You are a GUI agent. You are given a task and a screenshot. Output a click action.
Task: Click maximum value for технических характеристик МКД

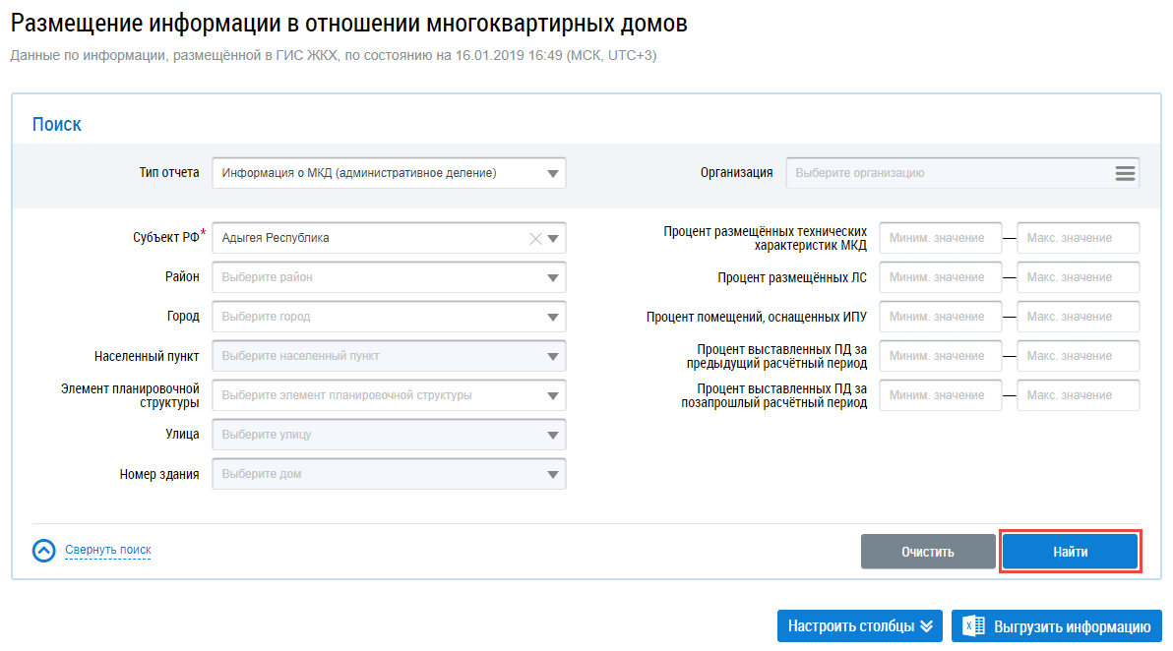(1078, 238)
